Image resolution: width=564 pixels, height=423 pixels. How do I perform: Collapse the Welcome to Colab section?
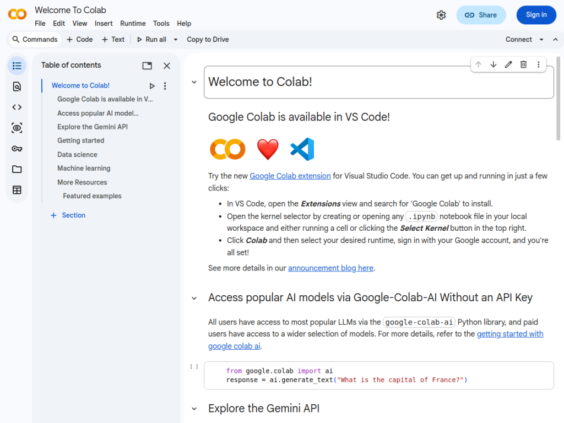tap(194, 83)
